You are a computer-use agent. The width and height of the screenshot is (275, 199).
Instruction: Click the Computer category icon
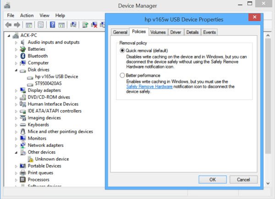(x=23, y=63)
